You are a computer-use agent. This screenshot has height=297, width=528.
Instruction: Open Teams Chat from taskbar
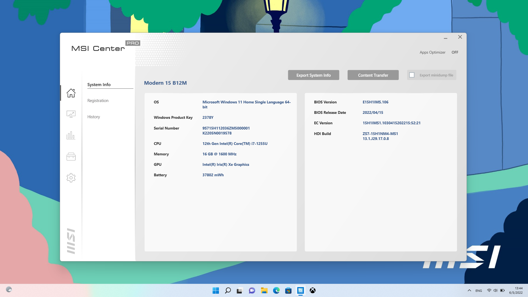coord(252,290)
